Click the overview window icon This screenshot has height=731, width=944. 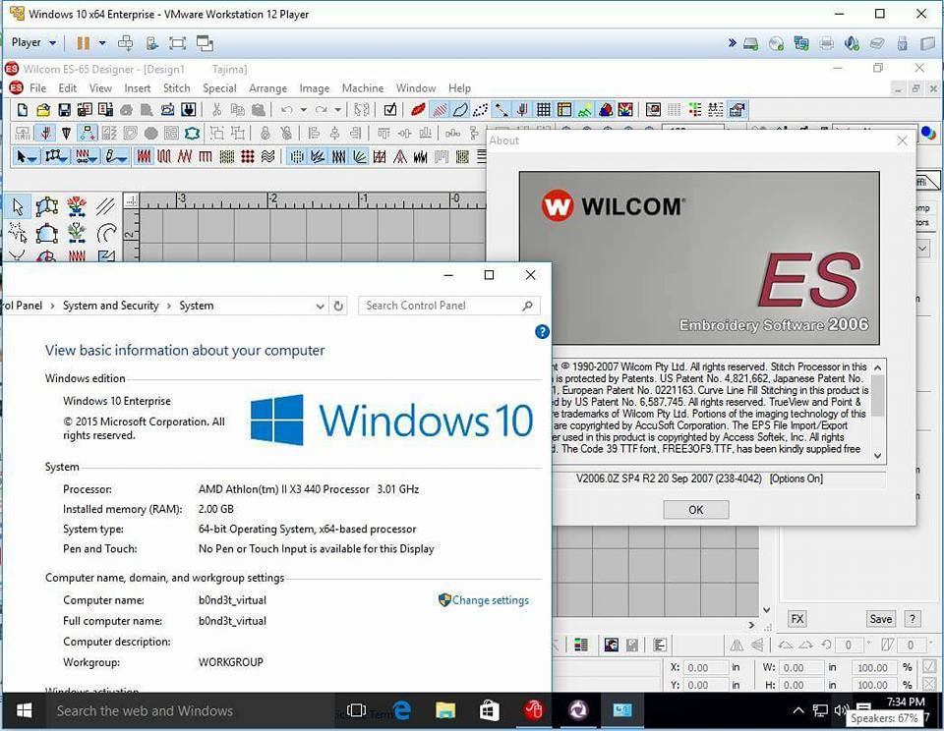click(x=653, y=109)
